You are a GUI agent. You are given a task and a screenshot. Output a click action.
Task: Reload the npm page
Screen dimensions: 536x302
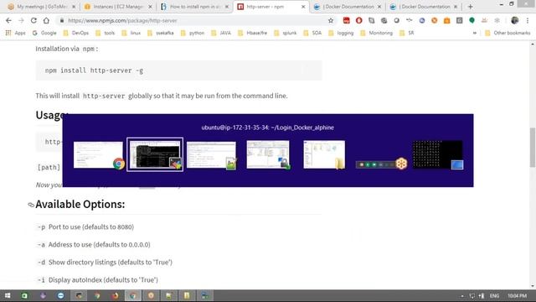tap(33, 20)
